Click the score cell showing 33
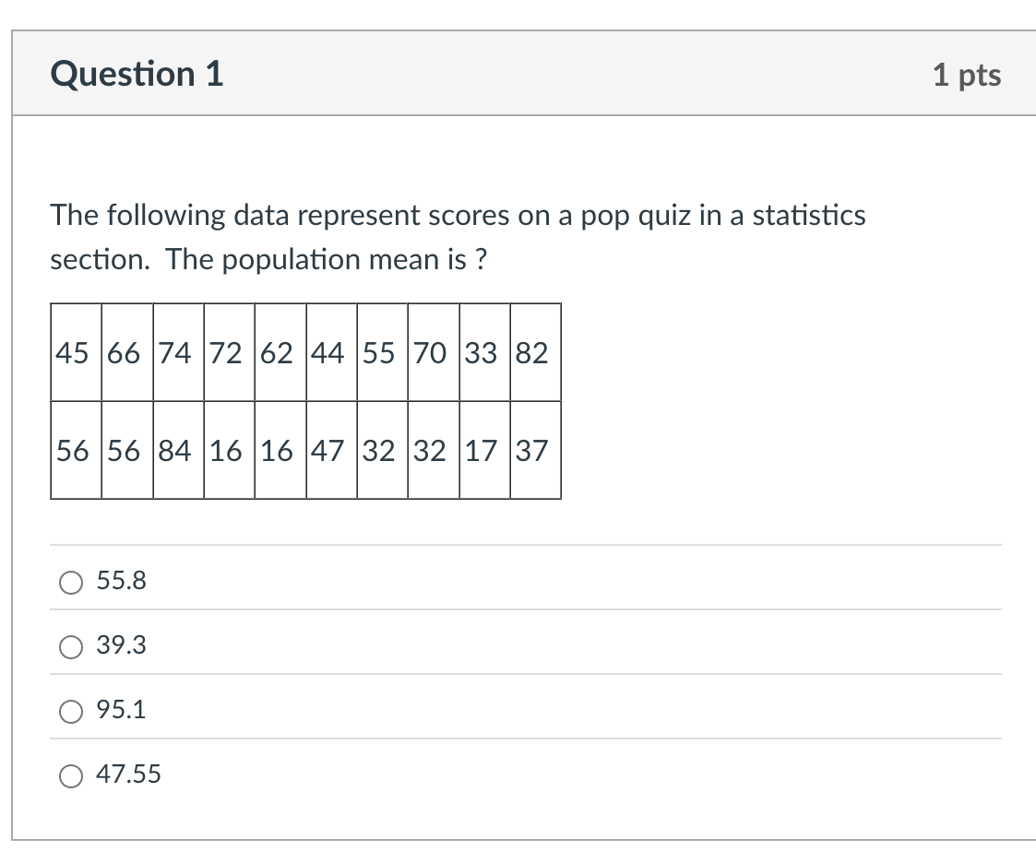 [484, 352]
